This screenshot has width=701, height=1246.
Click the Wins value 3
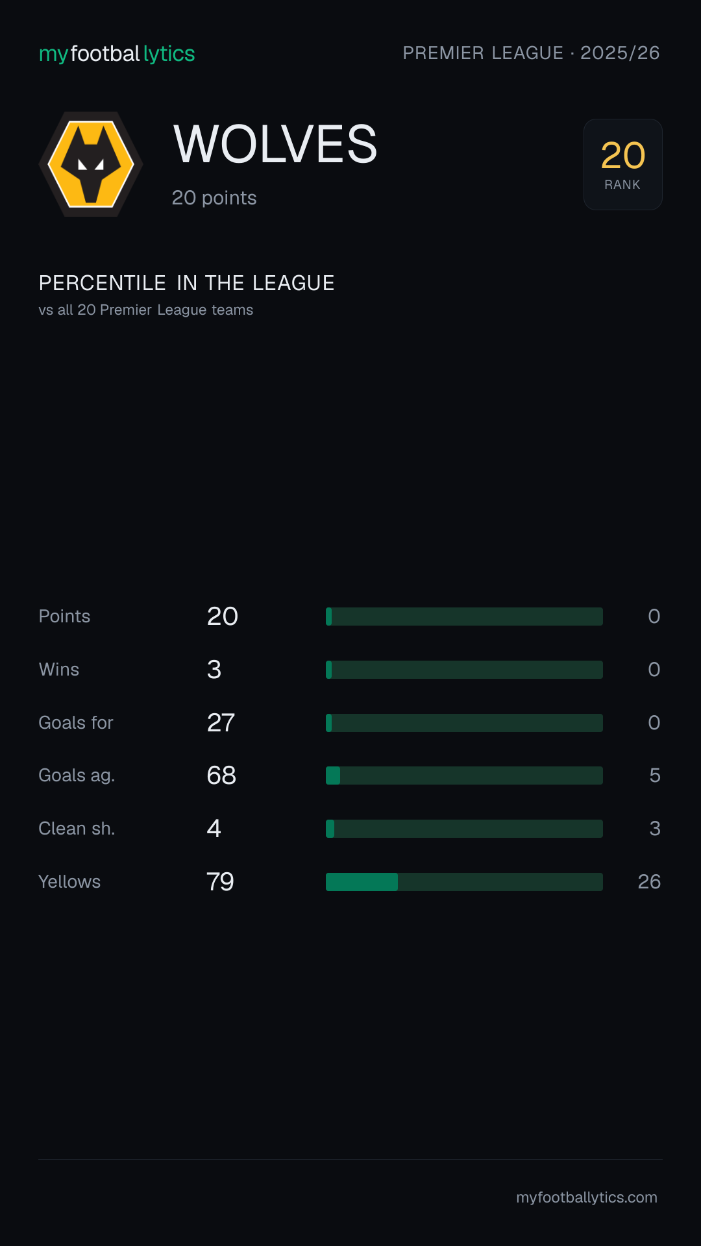(214, 669)
